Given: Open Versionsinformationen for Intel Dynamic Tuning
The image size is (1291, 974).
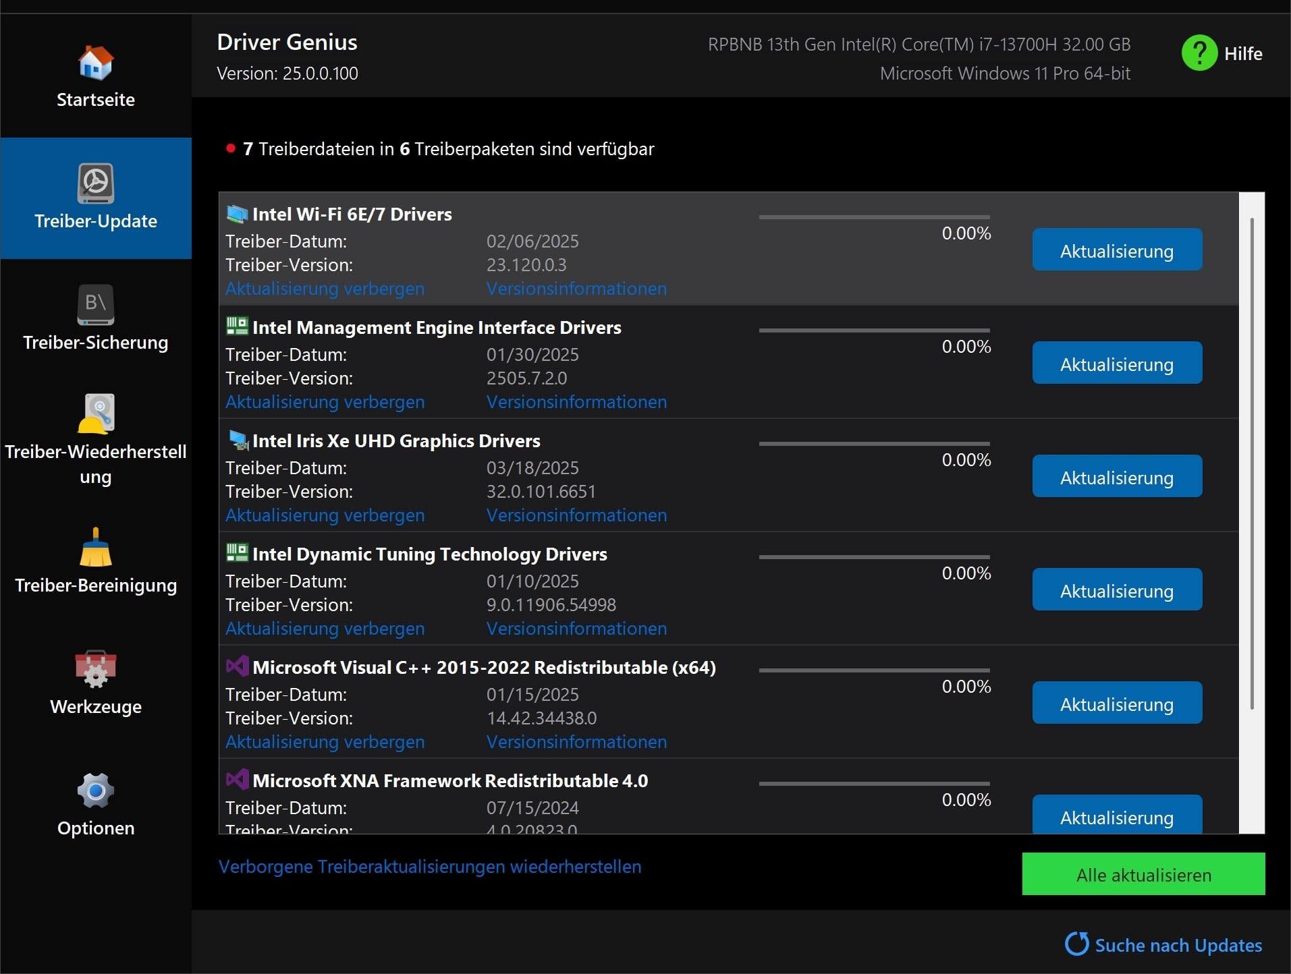Looking at the screenshot, I should (576, 629).
